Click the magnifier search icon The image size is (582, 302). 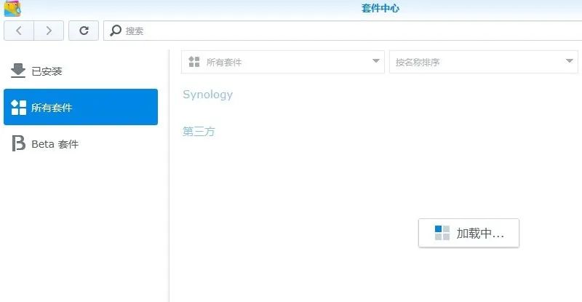tap(116, 31)
